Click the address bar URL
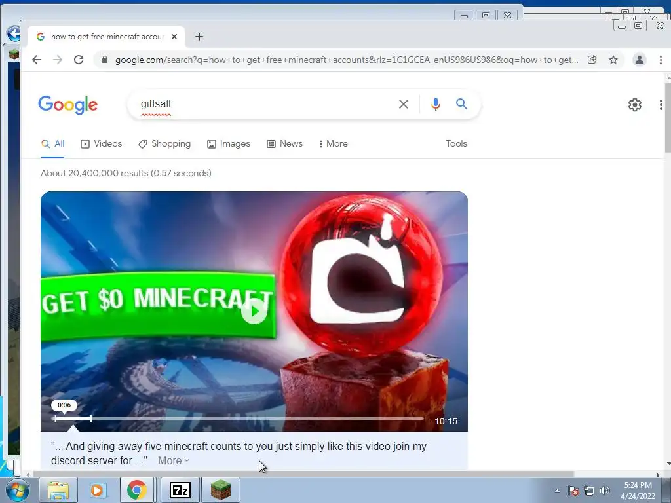671x503 pixels. point(347,60)
